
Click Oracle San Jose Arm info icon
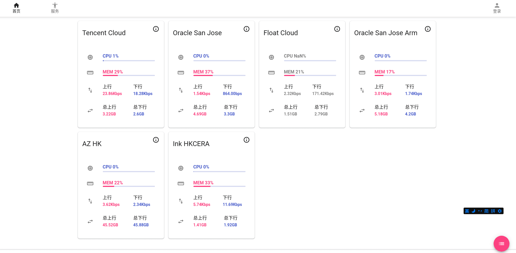tap(428, 29)
